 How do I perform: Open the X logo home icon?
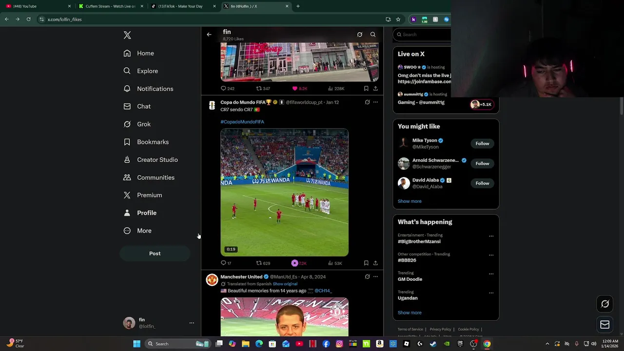[x=127, y=35]
